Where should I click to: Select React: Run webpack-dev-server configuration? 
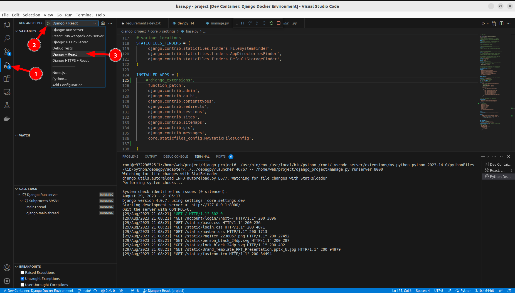tap(78, 36)
